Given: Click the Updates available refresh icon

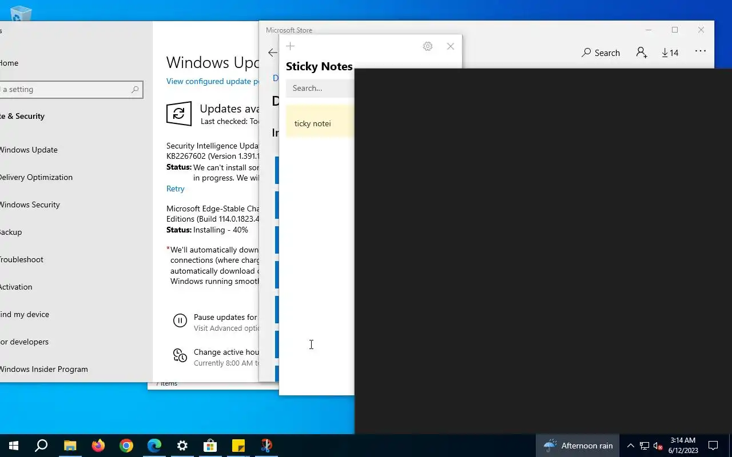Looking at the screenshot, I should (x=179, y=114).
